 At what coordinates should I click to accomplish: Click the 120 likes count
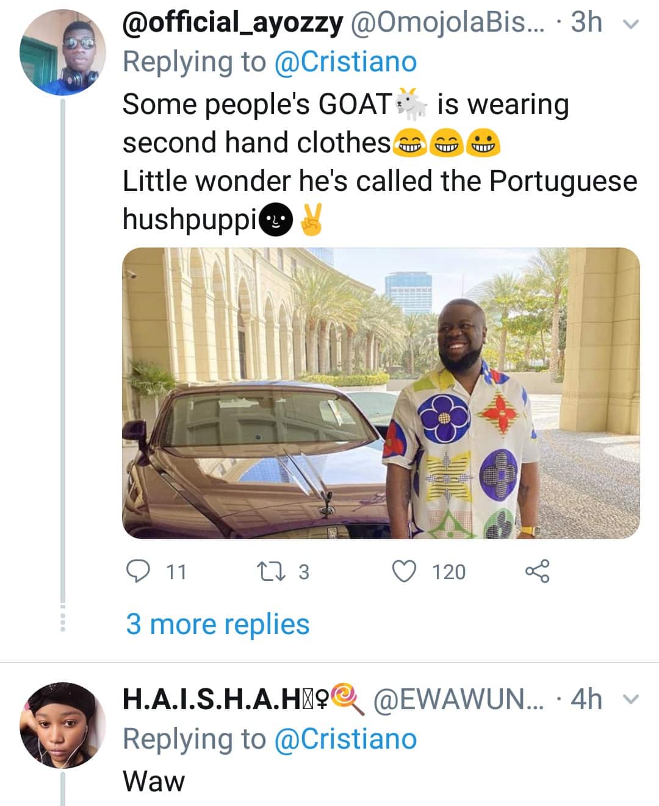[448, 572]
